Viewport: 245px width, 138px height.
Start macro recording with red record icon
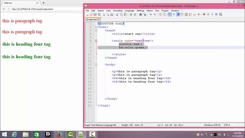204,15
